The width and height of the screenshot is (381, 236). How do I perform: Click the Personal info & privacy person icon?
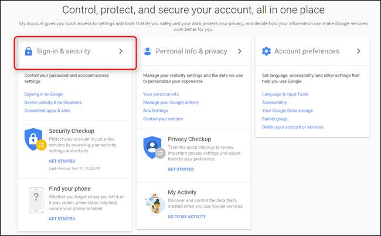pyautogui.click(x=147, y=52)
